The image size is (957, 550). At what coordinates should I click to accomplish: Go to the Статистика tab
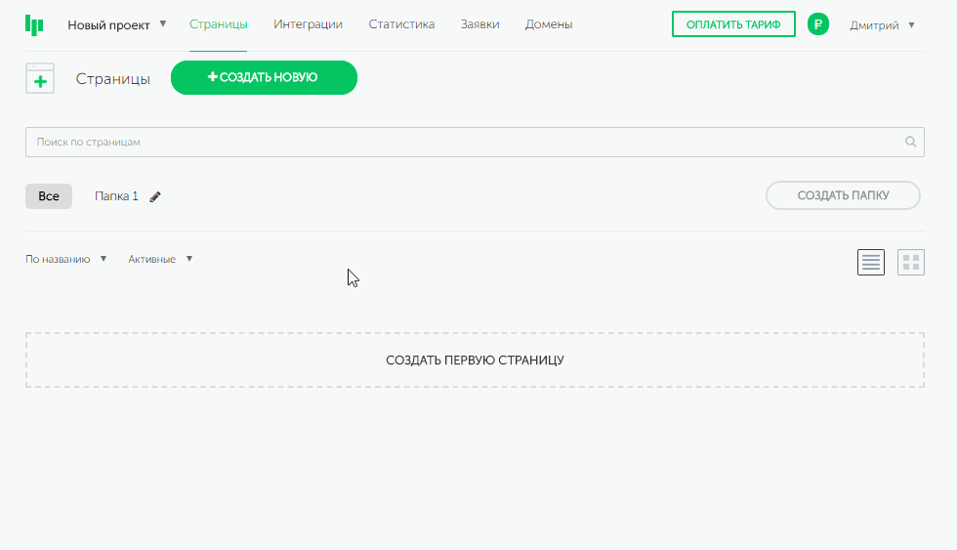click(401, 24)
